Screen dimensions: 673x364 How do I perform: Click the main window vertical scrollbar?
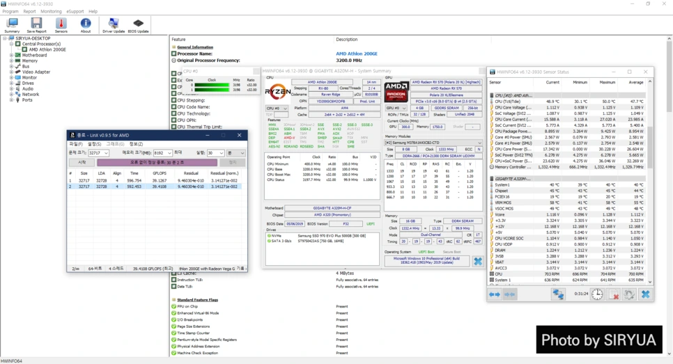[669, 196]
